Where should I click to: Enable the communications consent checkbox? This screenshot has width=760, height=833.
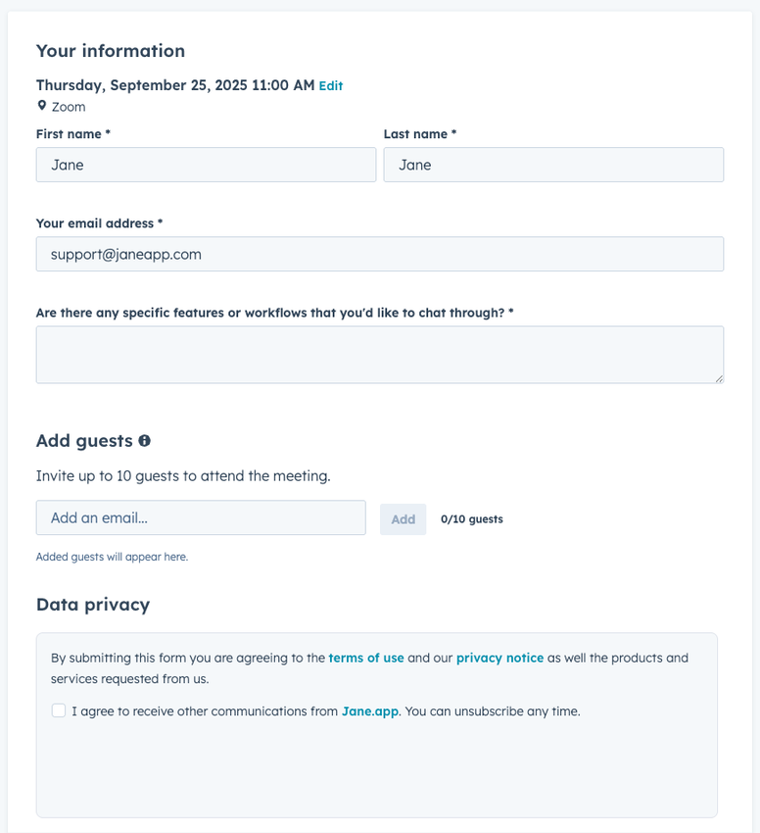pos(56,710)
